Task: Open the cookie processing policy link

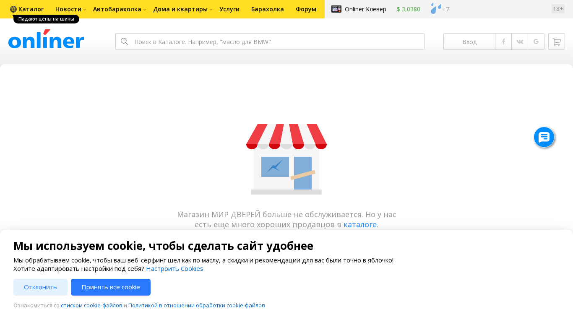Action: coord(197,305)
